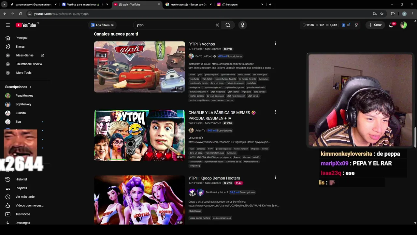Clear the ytph search text

[x=217, y=25]
